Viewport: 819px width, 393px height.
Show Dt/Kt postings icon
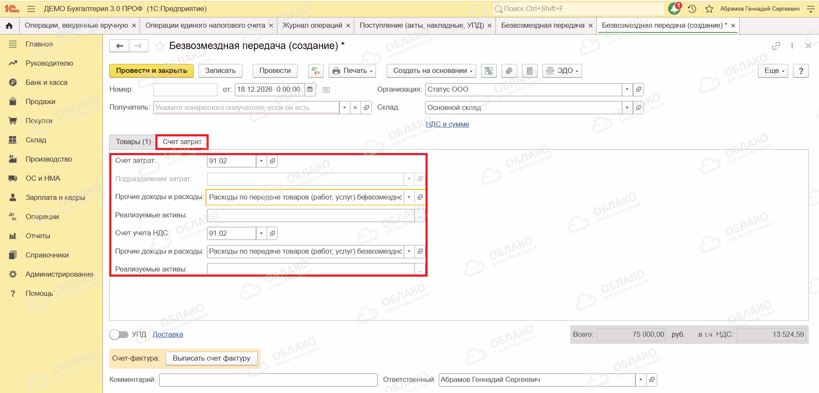coord(316,71)
